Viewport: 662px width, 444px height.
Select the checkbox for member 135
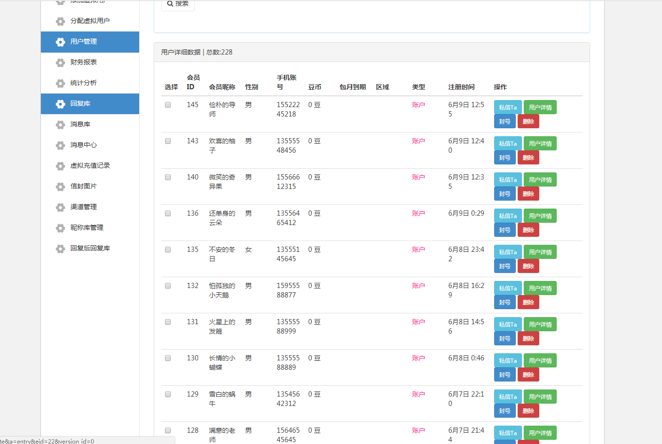point(168,249)
